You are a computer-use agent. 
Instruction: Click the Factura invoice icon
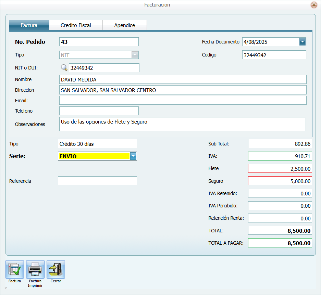(15, 269)
